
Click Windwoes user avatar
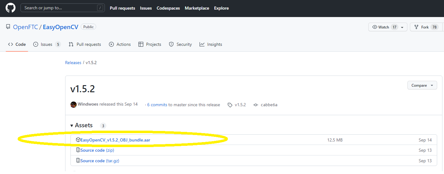(74, 105)
